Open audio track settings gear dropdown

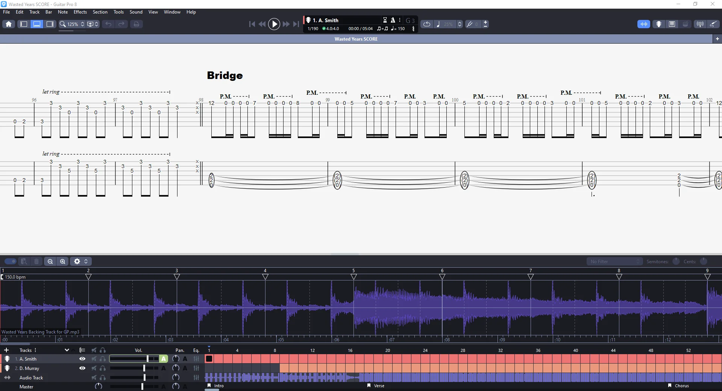pos(81,261)
